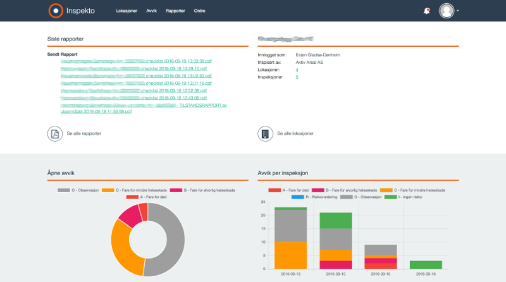Toggle C - Fare for mindre helseskade bar legend
506x282 pixels.
[412, 190]
